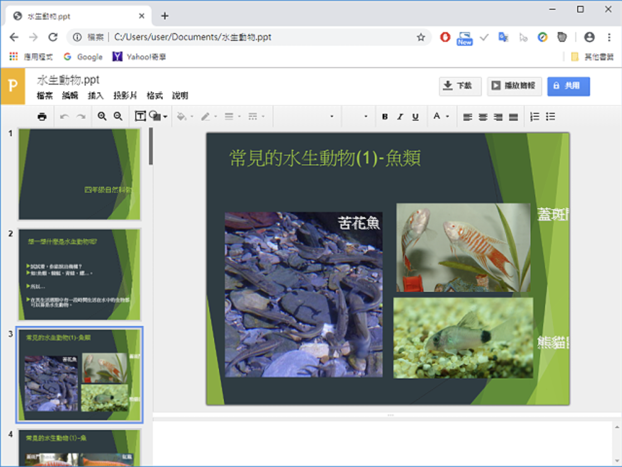Toggle bold formatting
This screenshot has width=622, height=467.
click(384, 116)
